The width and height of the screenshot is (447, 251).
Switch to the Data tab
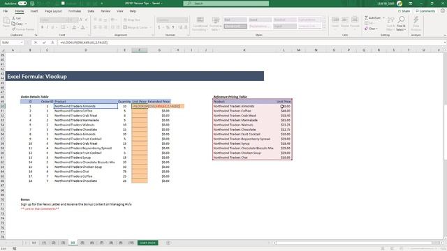91,11
